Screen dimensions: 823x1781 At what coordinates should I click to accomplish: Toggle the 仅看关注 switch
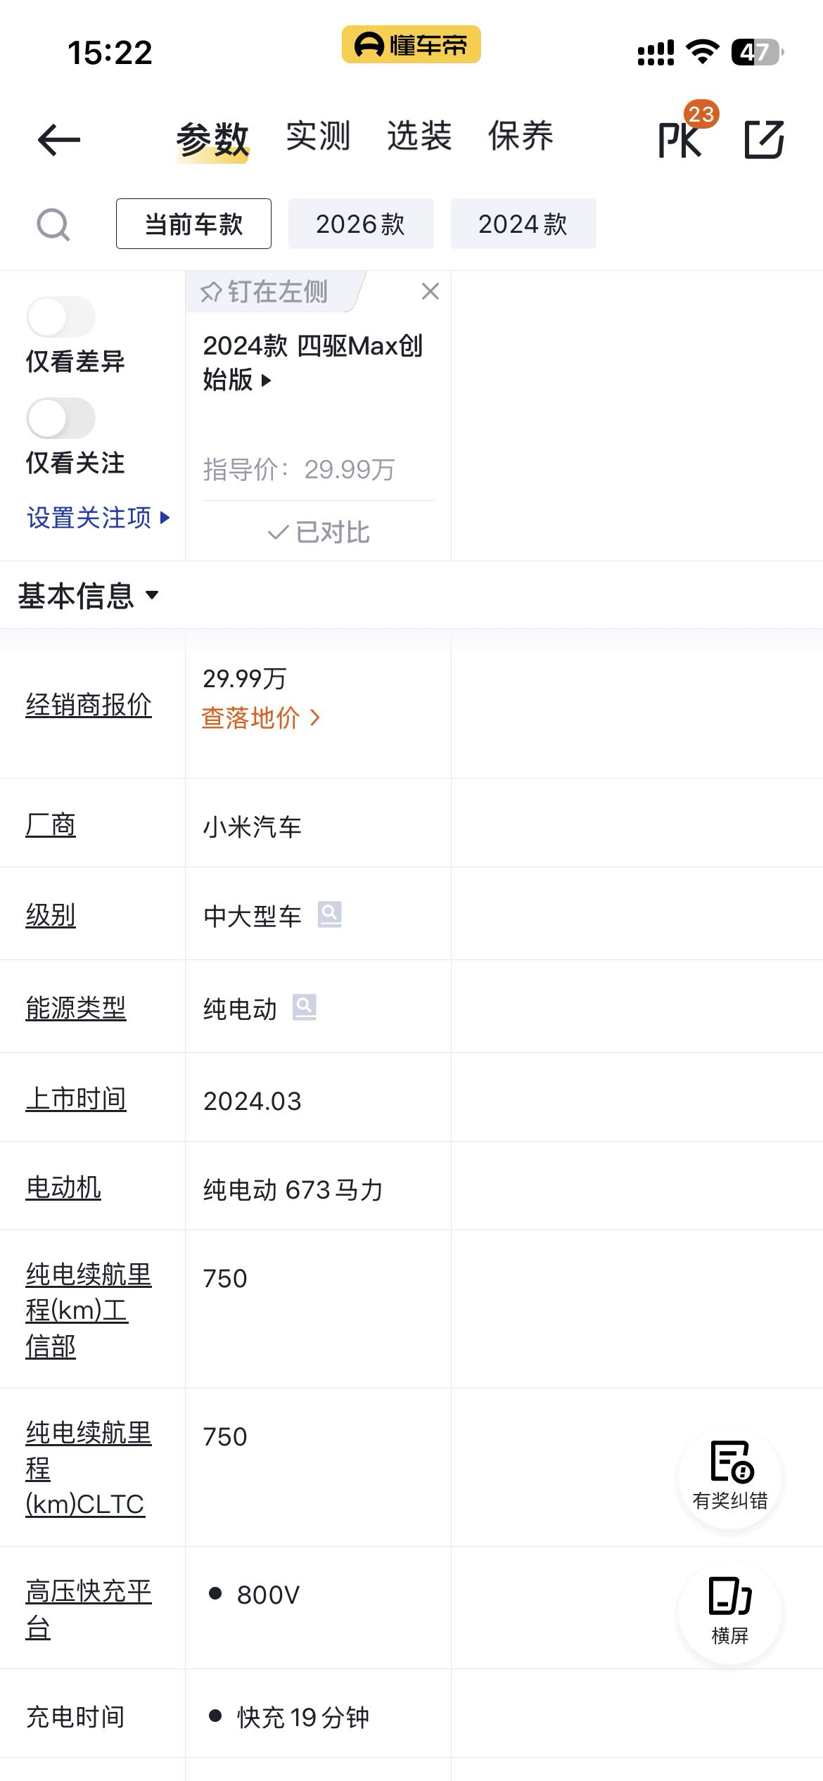click(61, 419)
